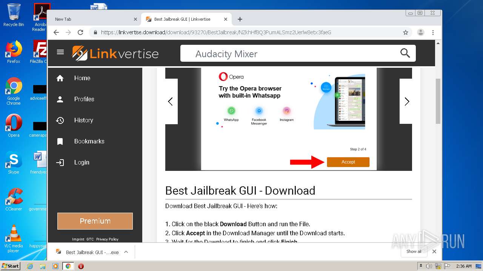This screenshot has height=271, width=483.
Task: Open the Chrome profile avatar
Action: (x=420, y=32)
